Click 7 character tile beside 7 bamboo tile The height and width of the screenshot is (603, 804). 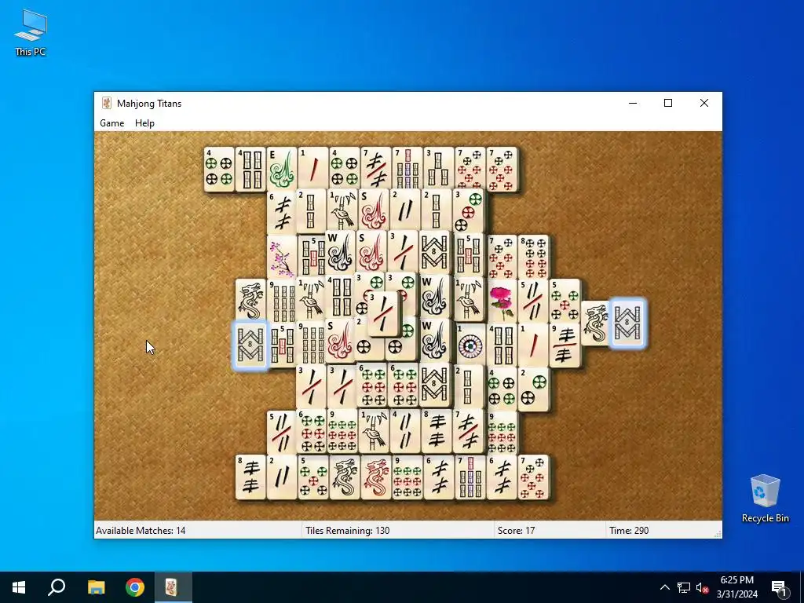376,169
